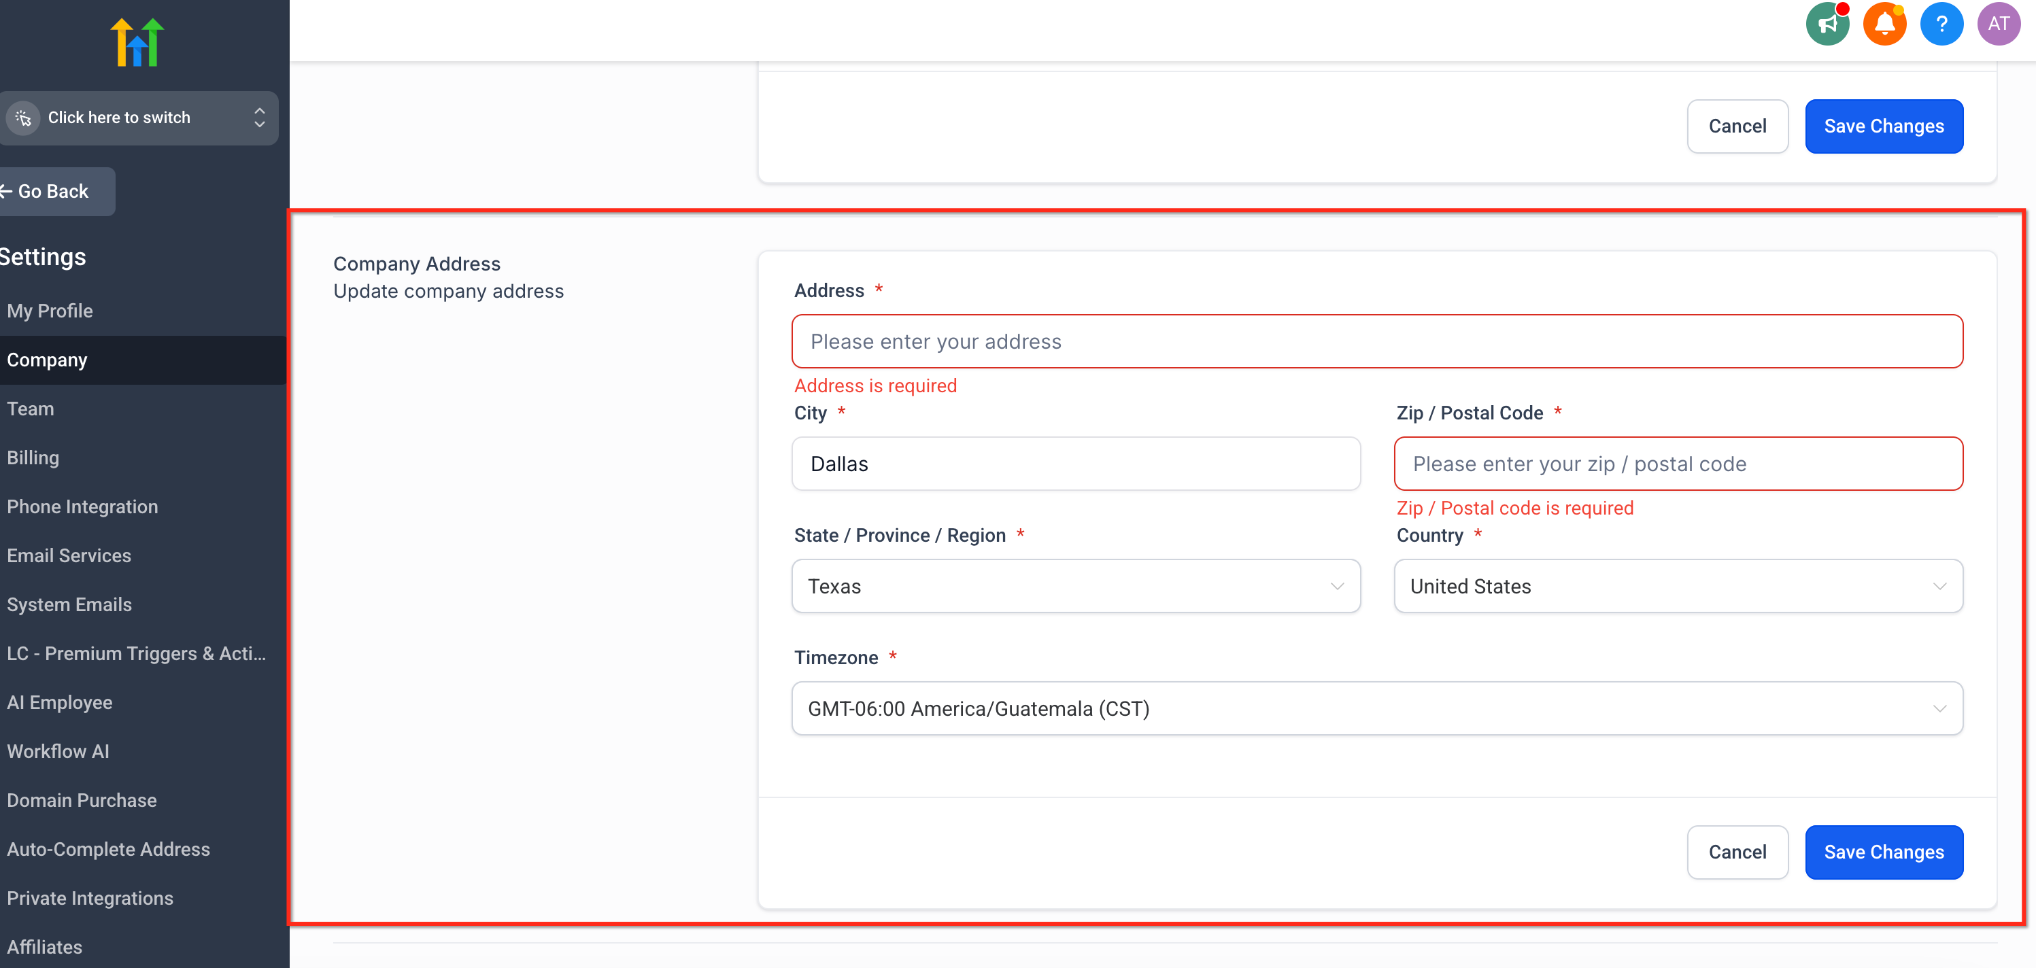Click the Address input field
This screenshot has width=2036, height=968.
click(x=1376, y=341)
